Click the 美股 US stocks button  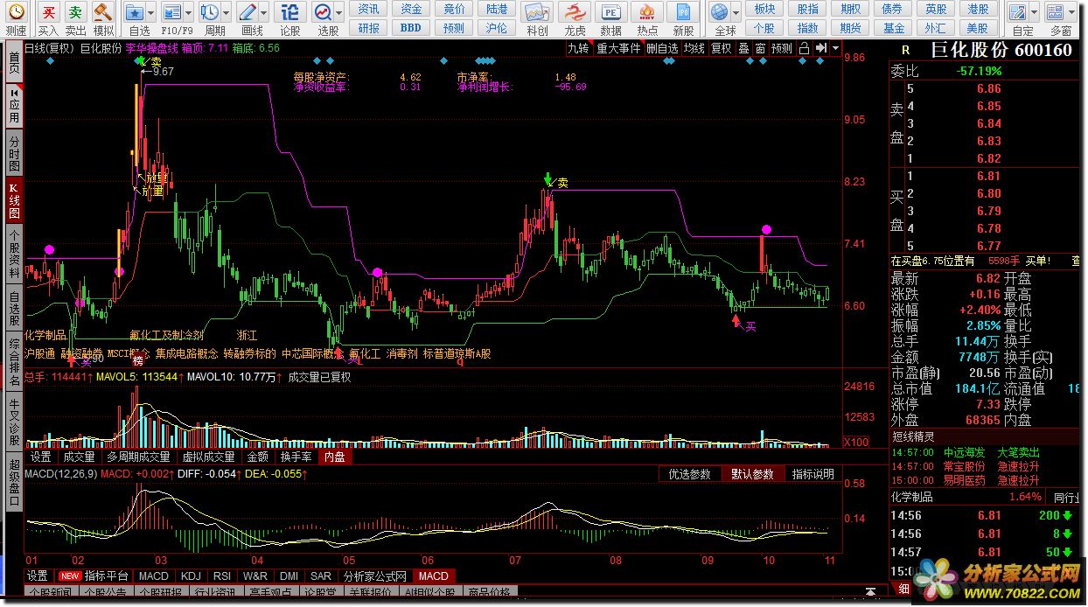click(x=978, y=28)
